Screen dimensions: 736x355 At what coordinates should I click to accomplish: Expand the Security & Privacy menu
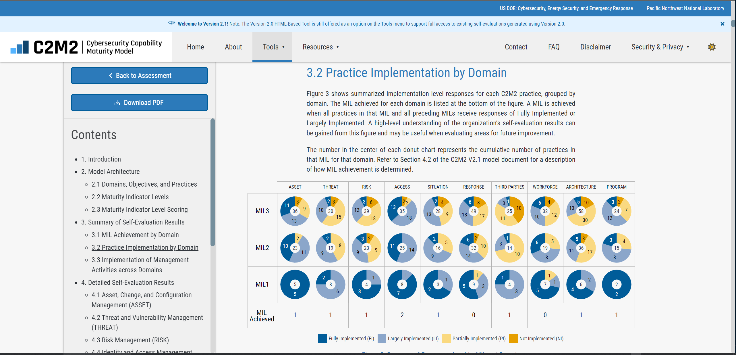[x=660, y=47]
